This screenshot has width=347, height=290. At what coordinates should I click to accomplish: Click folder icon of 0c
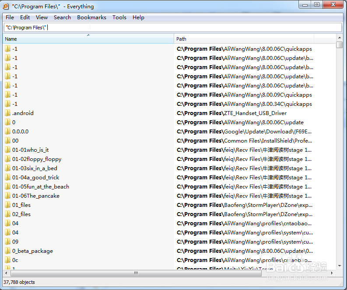(7, 260)
